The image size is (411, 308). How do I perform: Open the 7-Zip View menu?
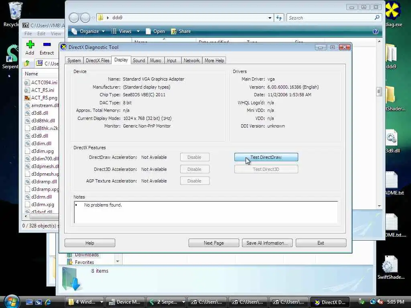click(56, 34)
